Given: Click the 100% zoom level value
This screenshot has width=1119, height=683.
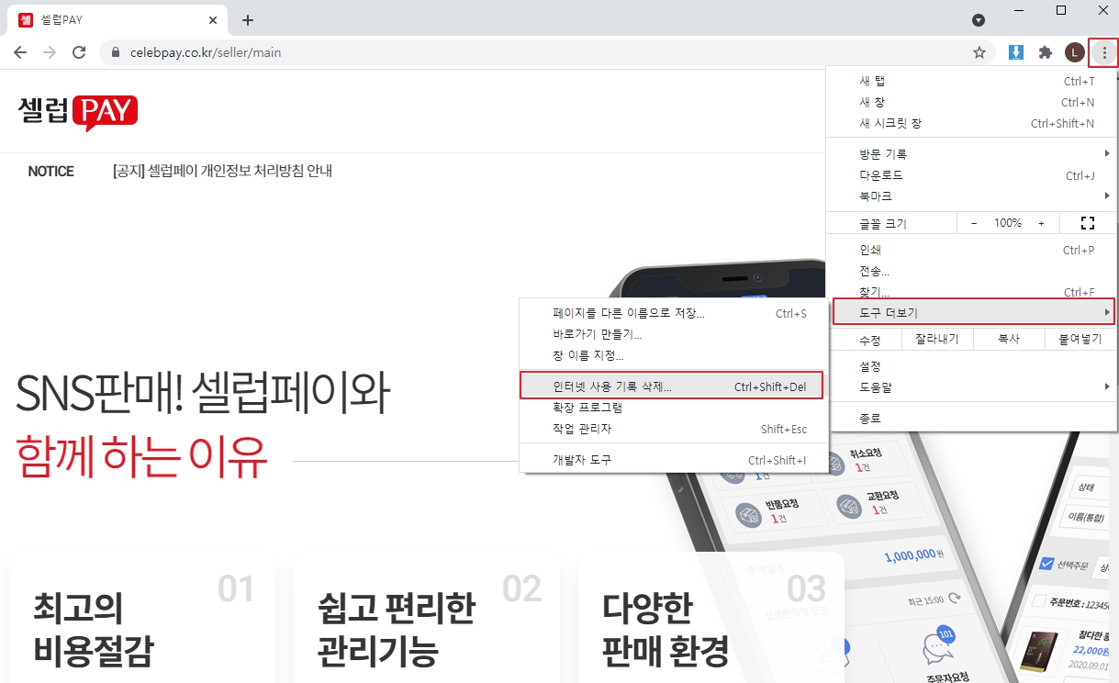Looking at the screenshot, I should (x=1008, y=223).
